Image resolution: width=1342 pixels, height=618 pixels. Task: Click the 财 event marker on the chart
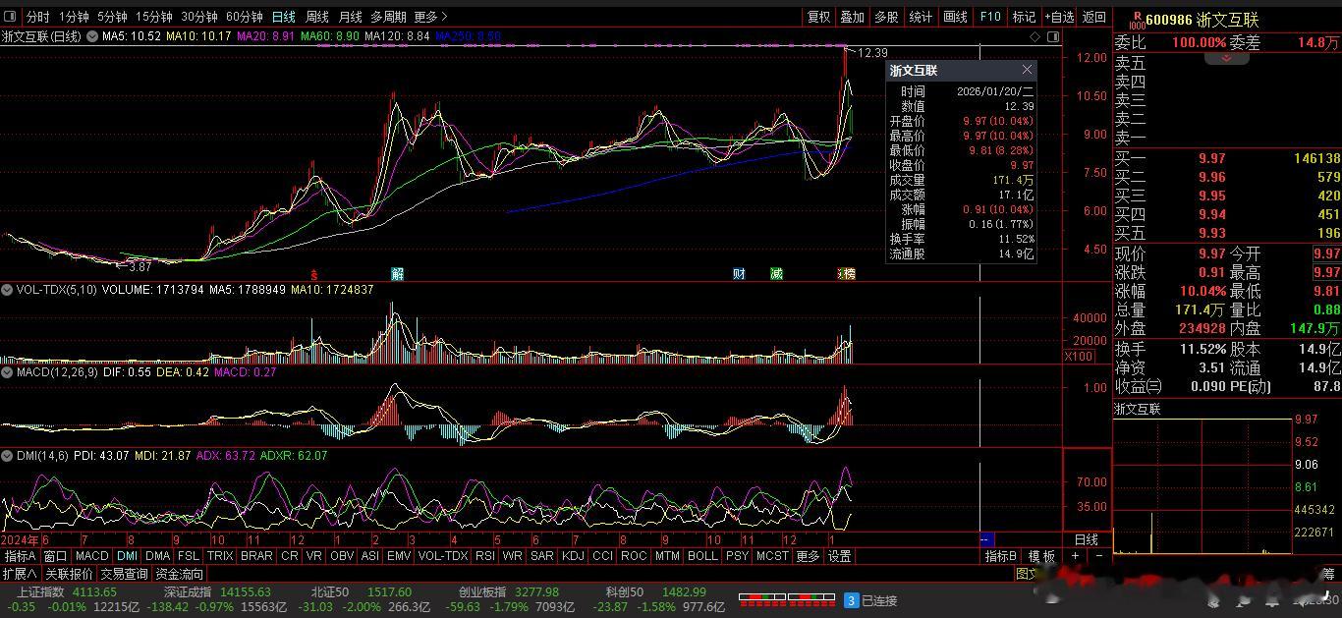[x=739, y=273]
